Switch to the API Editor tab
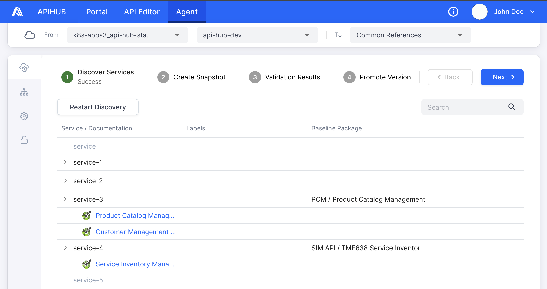The height and width of the screenshot is (289, 547). point(142,12)
